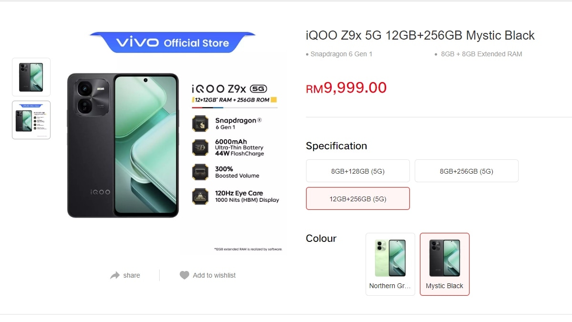This screenshot has width=572, height=322.
Task: Choose the Northern Green colour option
Action: (x=390, y=264)
